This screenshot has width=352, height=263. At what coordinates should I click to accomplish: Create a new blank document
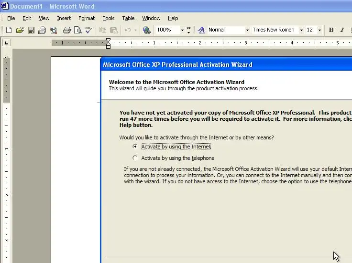[9, 30]
